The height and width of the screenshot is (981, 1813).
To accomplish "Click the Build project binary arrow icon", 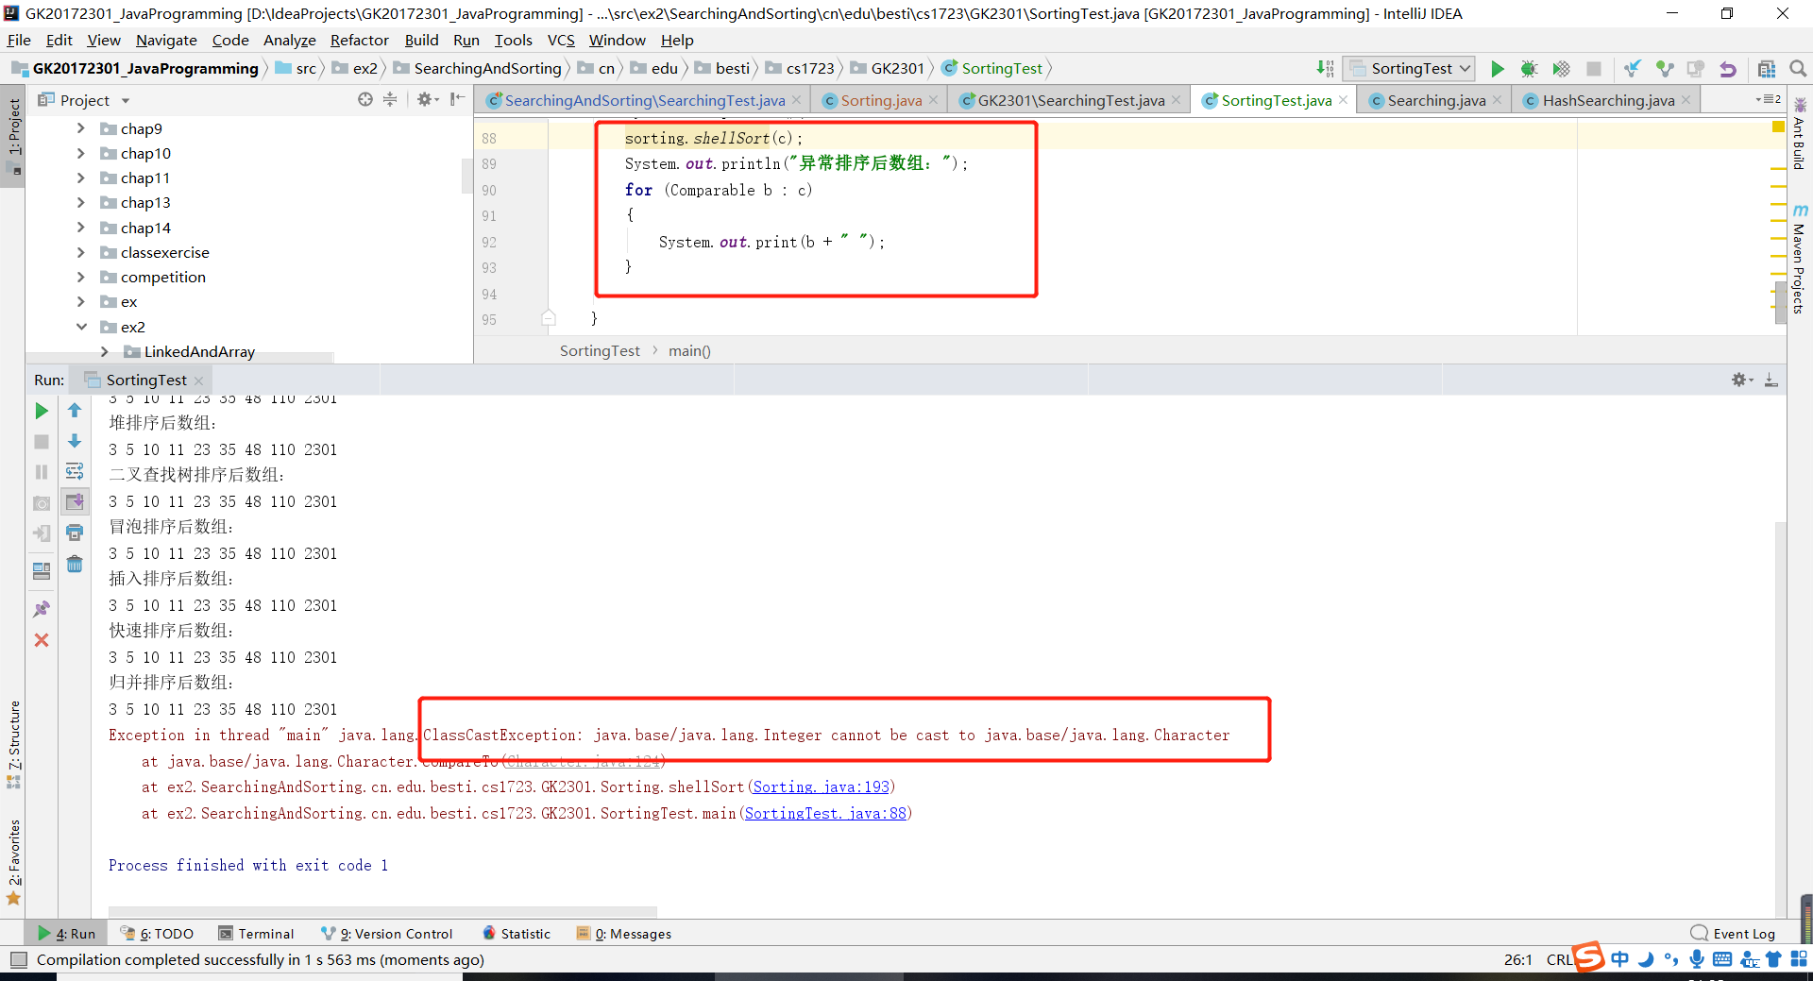I will tap(1326, 69).
